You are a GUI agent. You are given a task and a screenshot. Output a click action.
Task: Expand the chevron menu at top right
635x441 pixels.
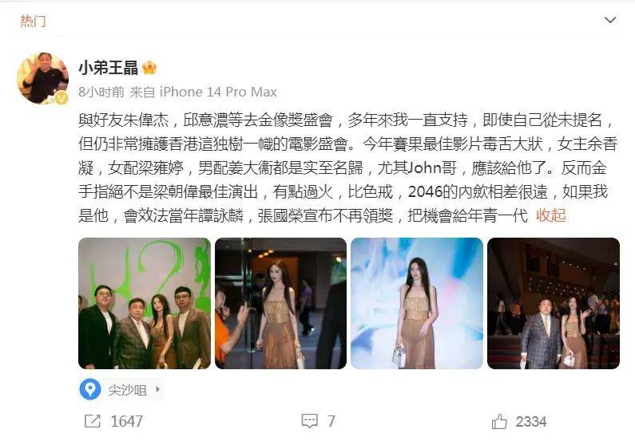pos(610,20)
